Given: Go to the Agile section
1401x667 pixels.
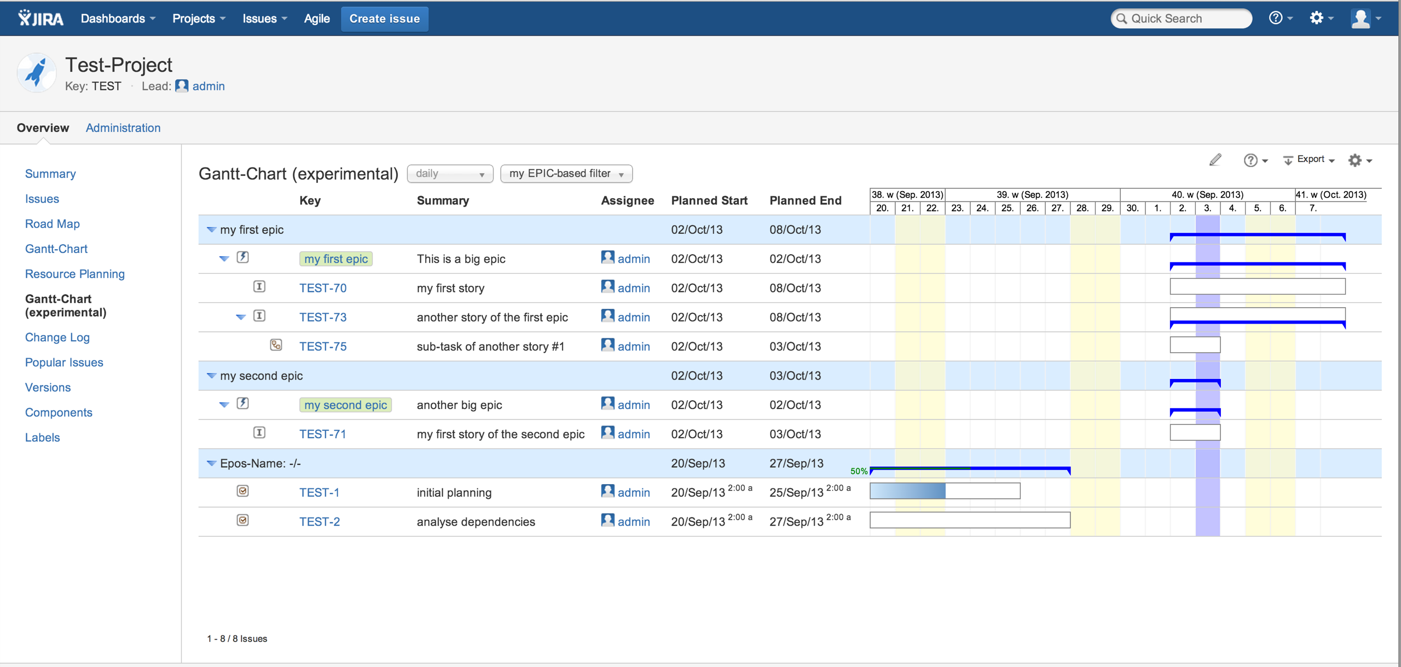Looking at the screenshot, I should click(x=317, y=19).
